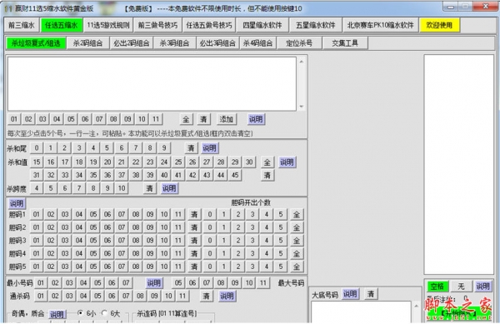Screen dimensions: 500x324
Task: Open the 定位杀号 sub-tab
Action: point(299,43)
